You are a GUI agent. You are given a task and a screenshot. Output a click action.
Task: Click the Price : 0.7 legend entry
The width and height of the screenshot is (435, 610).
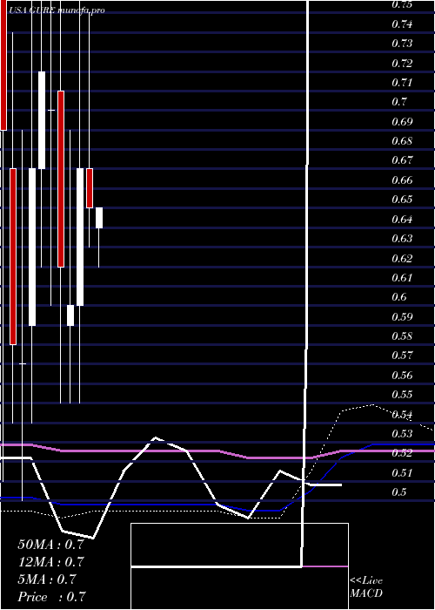point(51,597)
